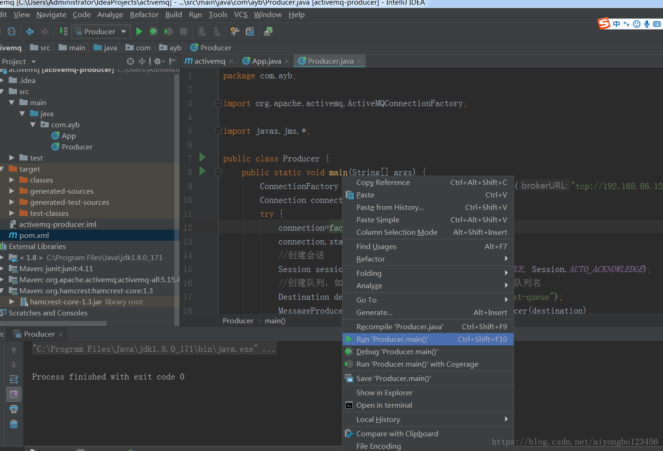Expand the test folder in project tree
Image resolution: width=663 pixels, height=451 pixels.
click(x=12, y=158)
